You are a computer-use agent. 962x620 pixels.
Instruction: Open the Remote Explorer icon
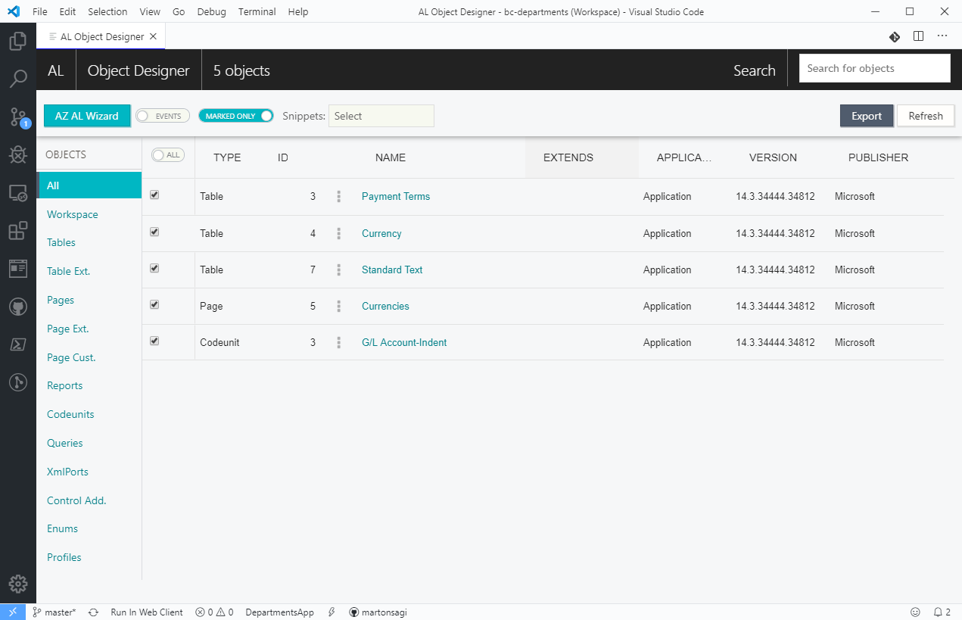(x=18, y=193)
